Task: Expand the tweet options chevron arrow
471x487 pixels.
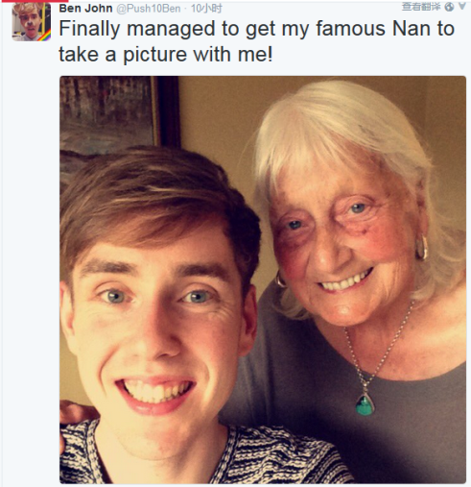Action: pos(462,7)
